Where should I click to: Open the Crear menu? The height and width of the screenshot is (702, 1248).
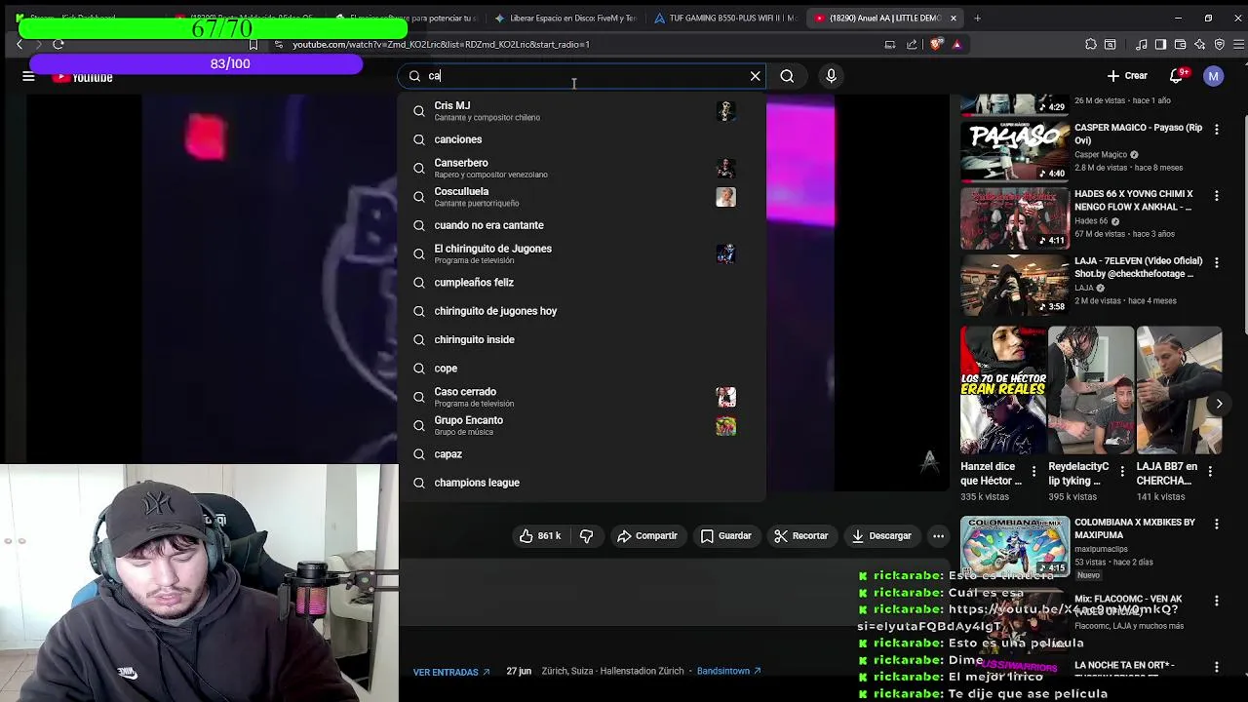[x=1126, y=76]
